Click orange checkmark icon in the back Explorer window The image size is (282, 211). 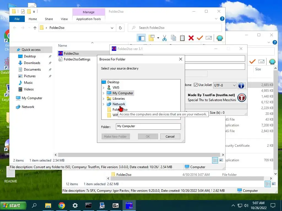(252, 62)
